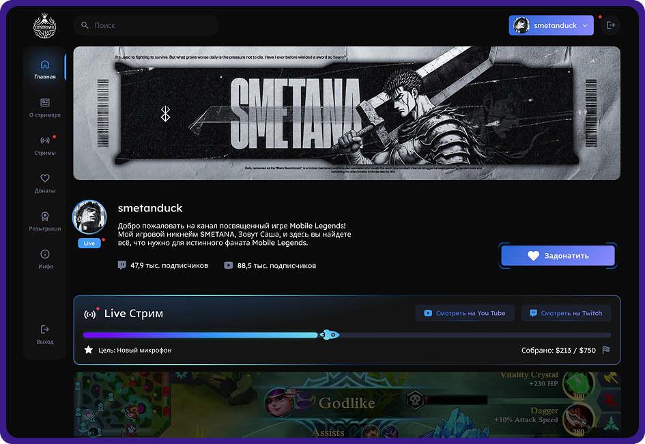Viewport: 645px width, 444px height.
Task: Click the smetanduck channel name heading
Action: (150, 208)
